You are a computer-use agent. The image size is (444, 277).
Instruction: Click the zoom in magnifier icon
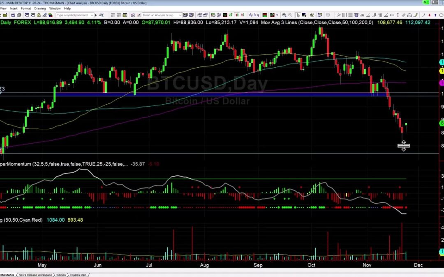(284, 15)
